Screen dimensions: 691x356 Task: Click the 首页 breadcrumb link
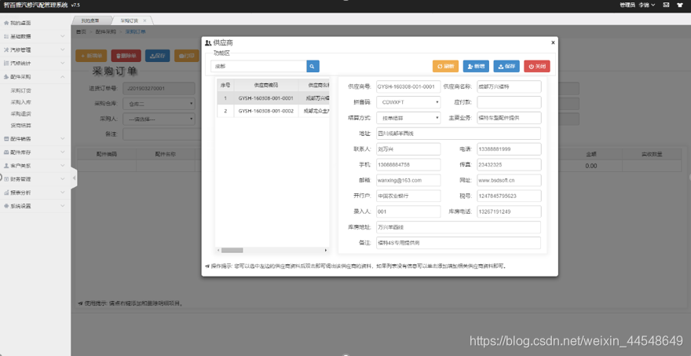click(81, 31)
